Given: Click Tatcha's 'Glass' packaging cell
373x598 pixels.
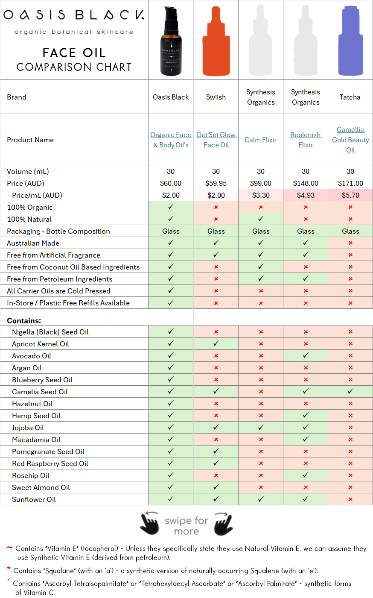Looking at the screenshot, I should point(350,231).
